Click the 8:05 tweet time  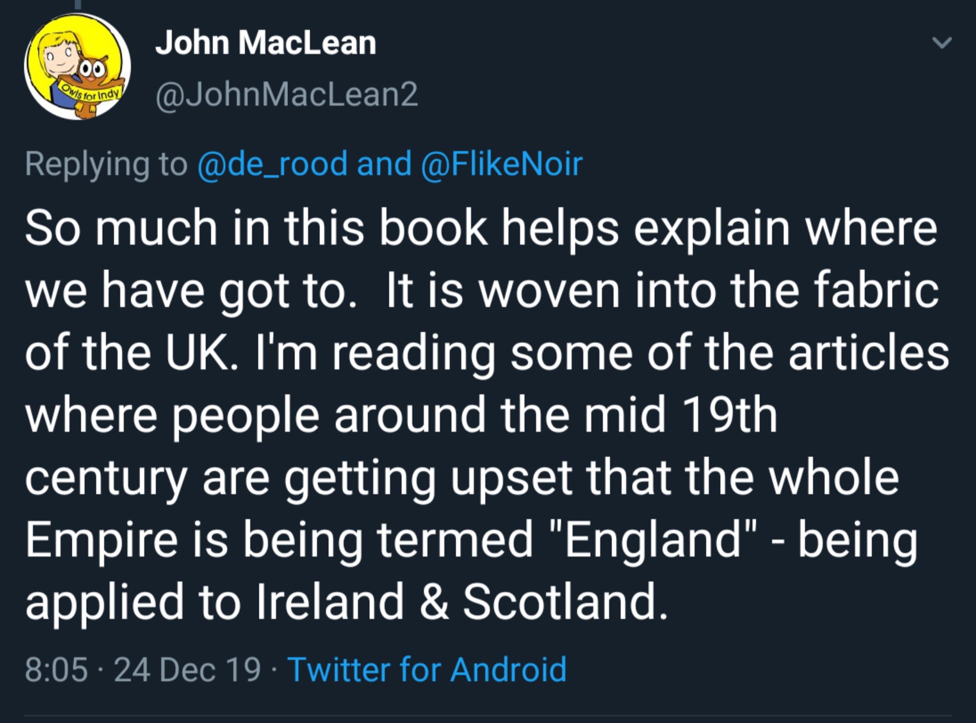(56, 670)
